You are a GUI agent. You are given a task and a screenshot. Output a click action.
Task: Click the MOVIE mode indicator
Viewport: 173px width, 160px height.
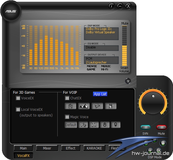coord(92,66)
